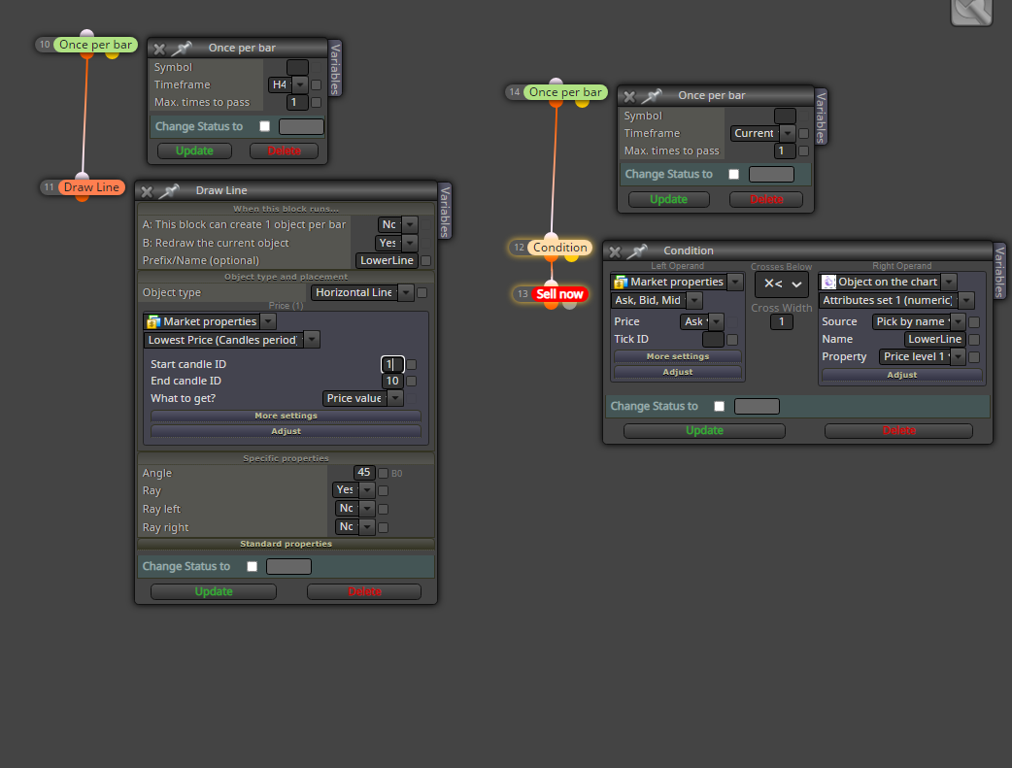Tick the checkbox beside Object type
Screen dimensions: 1012x768
(x=422, y=293)
